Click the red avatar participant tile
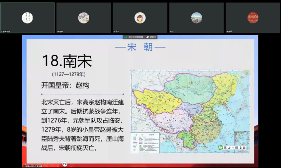The width and height of the screenshot is (281, 168). 253,18
